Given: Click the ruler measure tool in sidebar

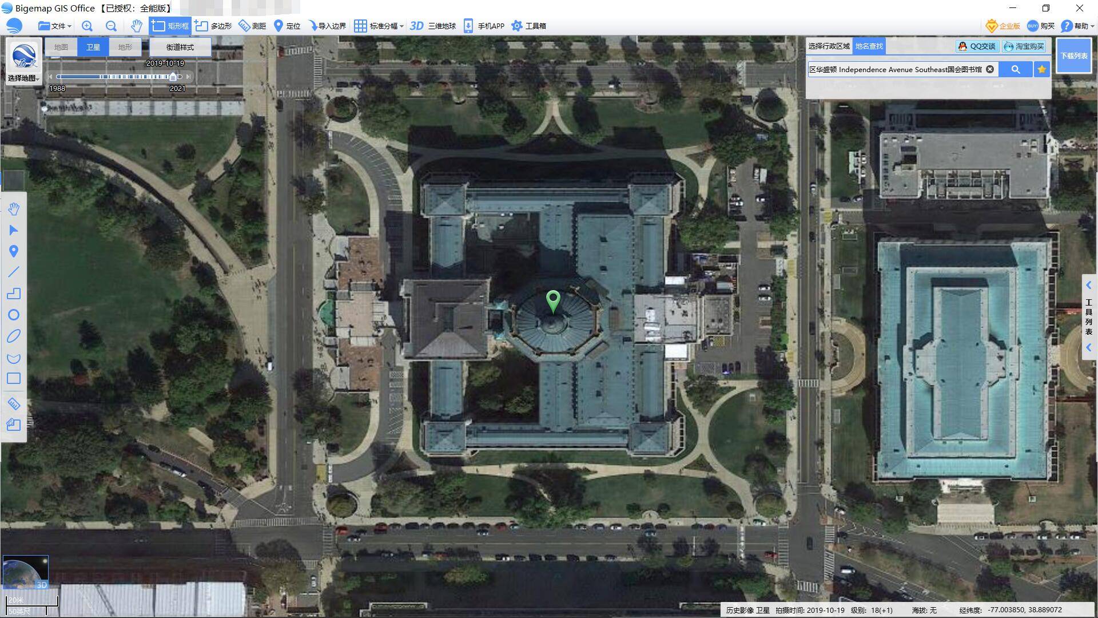Looking at the screenshot, I should (x=14, y=404).
